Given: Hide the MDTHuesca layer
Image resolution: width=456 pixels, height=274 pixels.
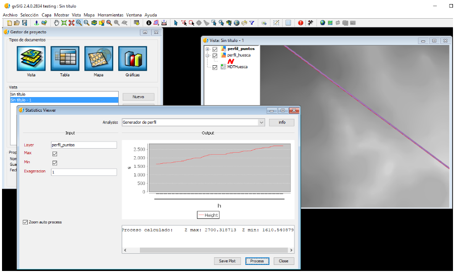Looking at the screenshot, I should coord(215,67).
